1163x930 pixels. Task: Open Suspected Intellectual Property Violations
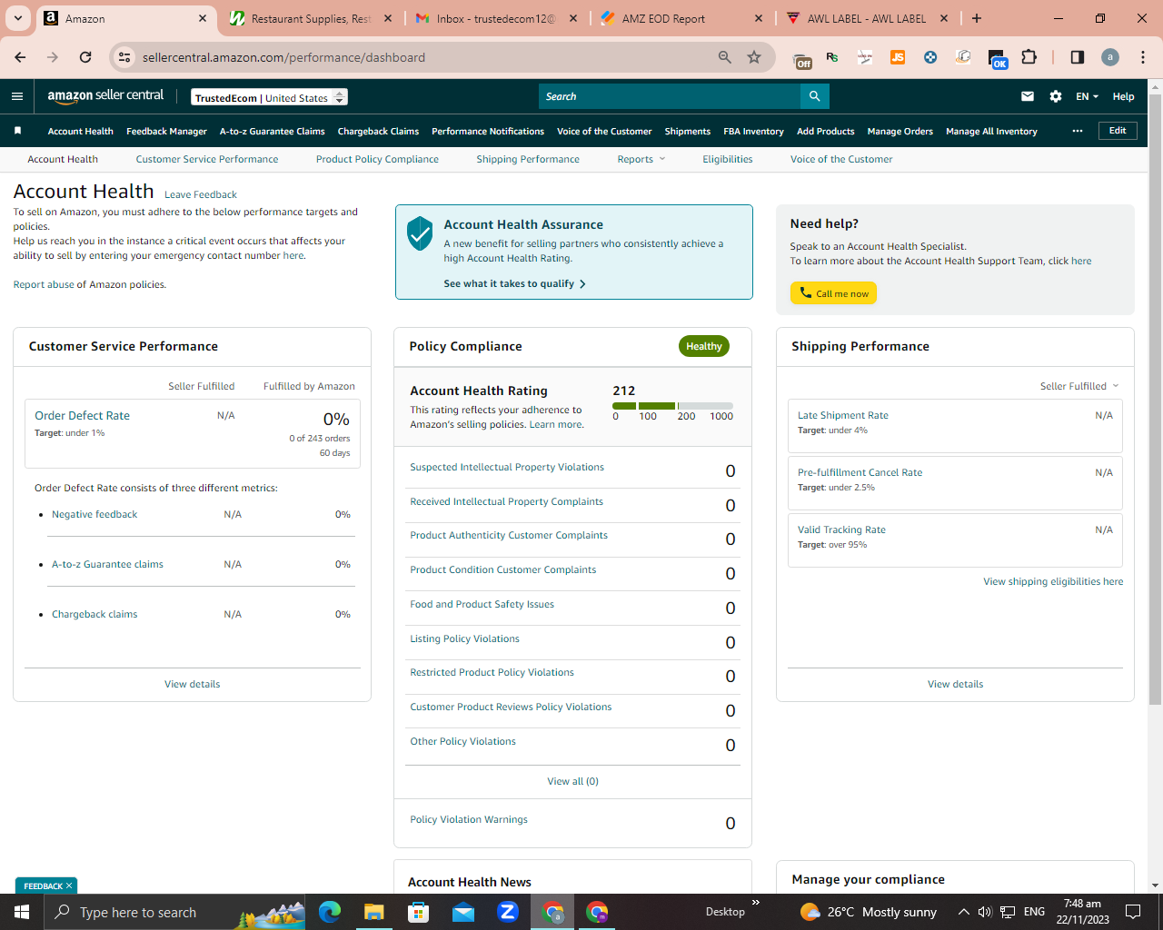(x=507, y=467)
